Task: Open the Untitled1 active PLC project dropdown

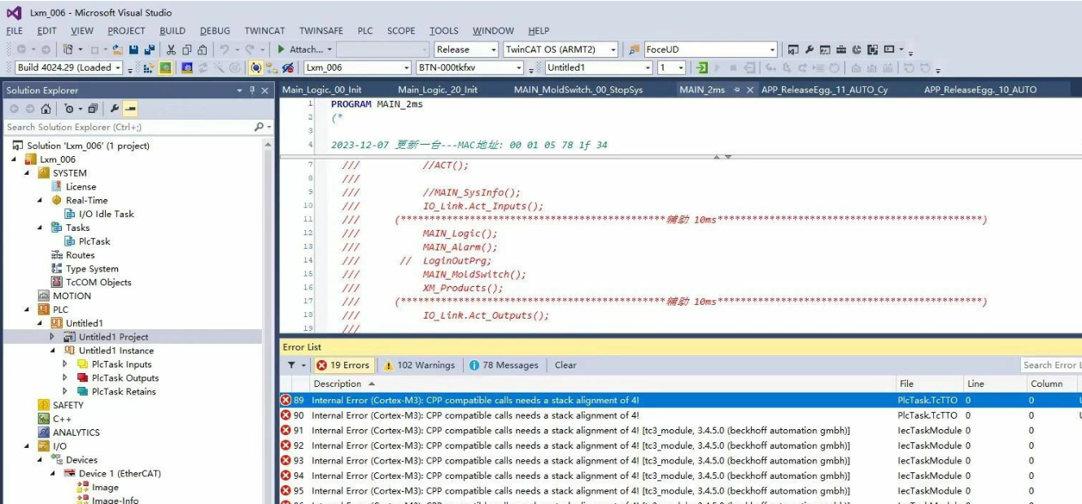Action: (x=598, y=67)
